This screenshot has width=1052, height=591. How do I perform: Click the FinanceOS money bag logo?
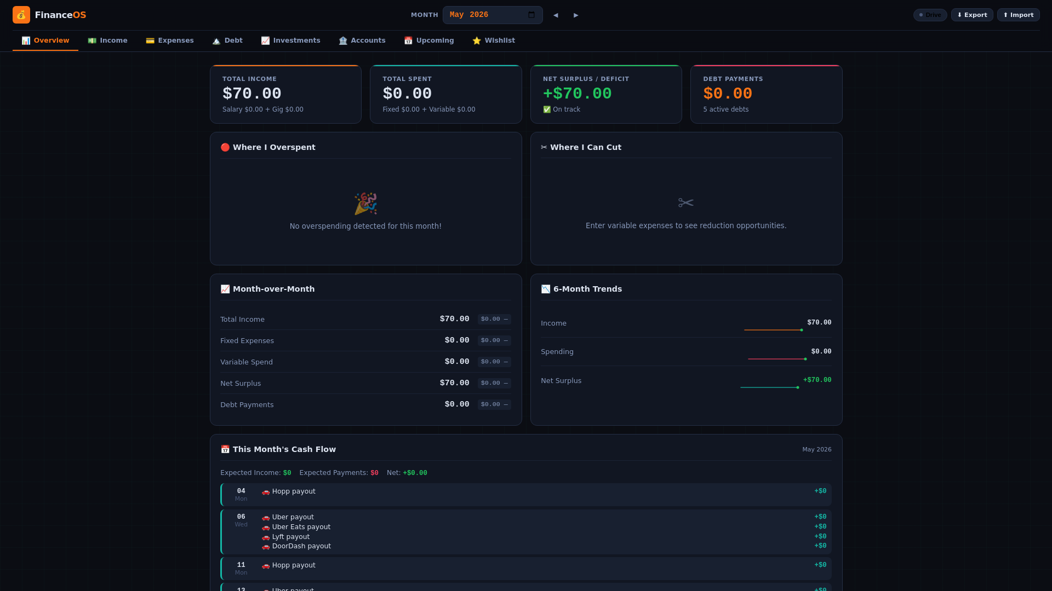click(x=21, y=15)
